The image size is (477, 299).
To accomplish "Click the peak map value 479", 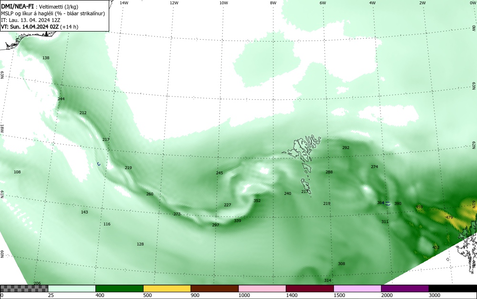I will 449,217.
